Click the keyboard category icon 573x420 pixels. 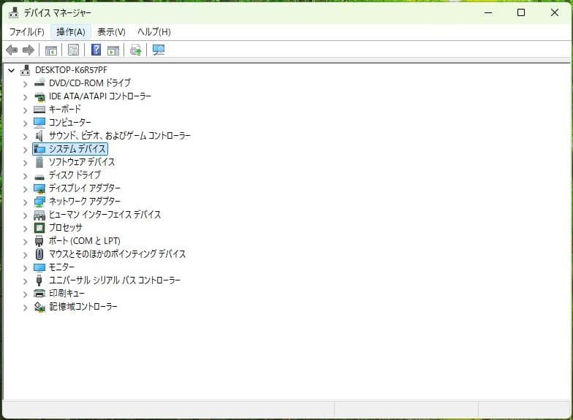click(39, 110)
